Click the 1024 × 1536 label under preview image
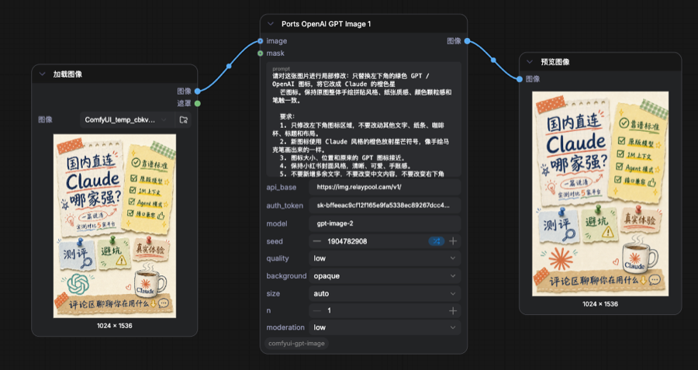698x370 pixels. [600, 304]
